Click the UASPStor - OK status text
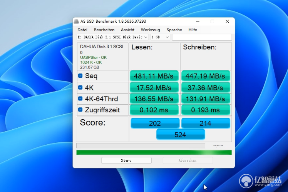Image resolution: width=288 pixels, height=192 pixels. [x=93, y=57]
